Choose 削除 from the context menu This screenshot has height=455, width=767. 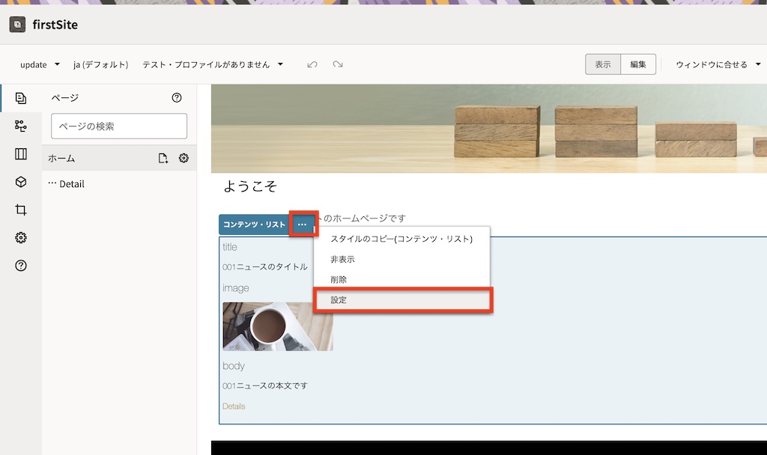339,279
